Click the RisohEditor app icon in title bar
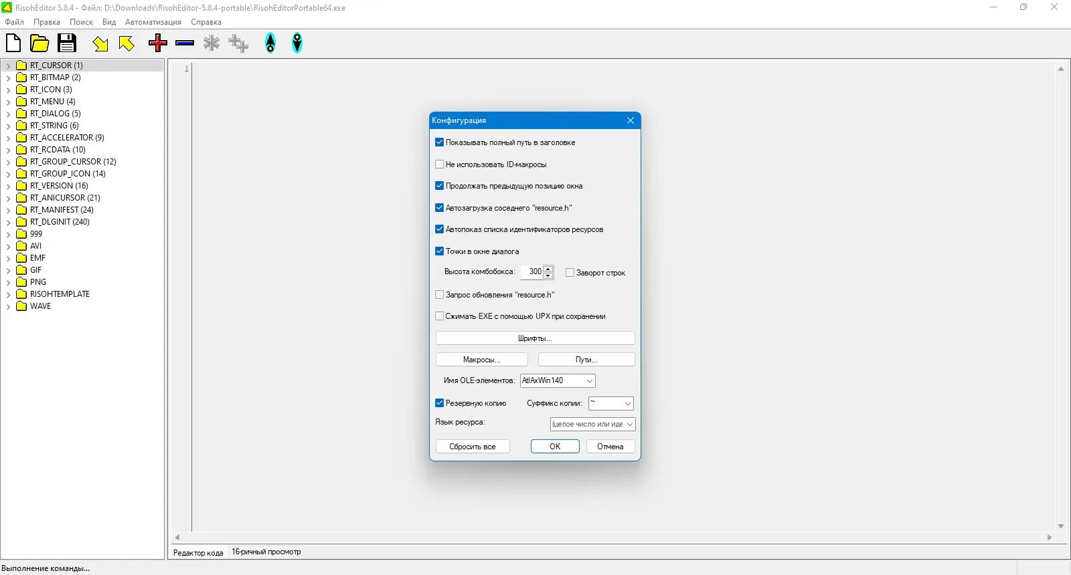The height and width of the screenshot is (575, 1071). pos(7,7)
